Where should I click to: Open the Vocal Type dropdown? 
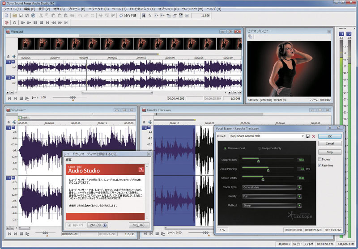[299, 187]
